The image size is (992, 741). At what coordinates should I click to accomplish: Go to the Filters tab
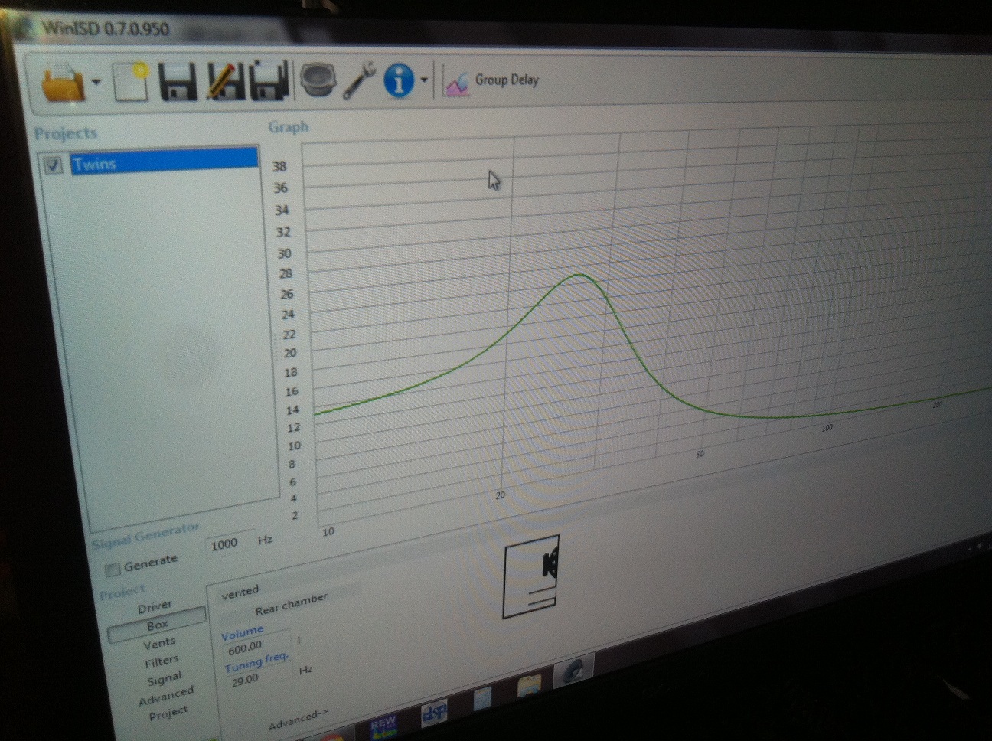click(x=162, y=661)
